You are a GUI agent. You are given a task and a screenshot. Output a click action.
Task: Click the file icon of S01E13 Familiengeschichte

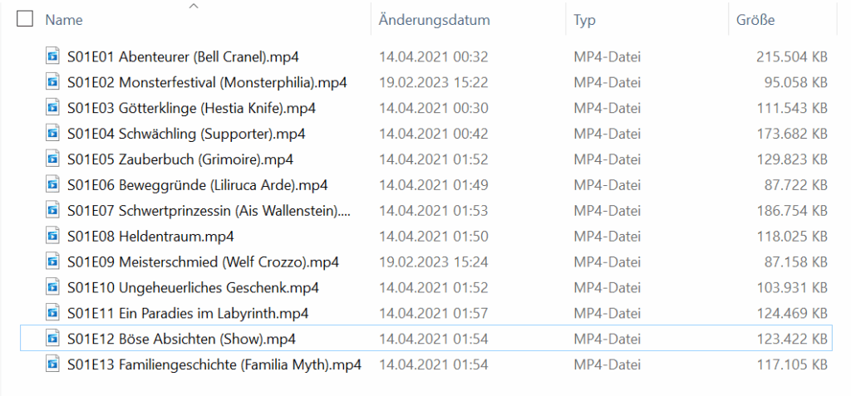52,364
